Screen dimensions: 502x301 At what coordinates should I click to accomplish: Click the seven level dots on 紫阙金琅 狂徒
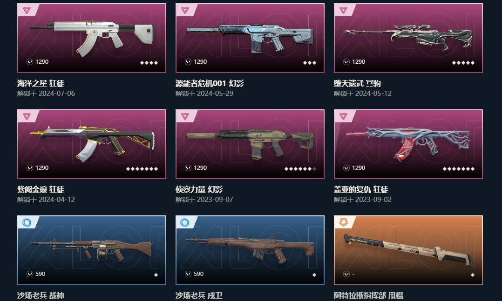(x=142, y=169)
